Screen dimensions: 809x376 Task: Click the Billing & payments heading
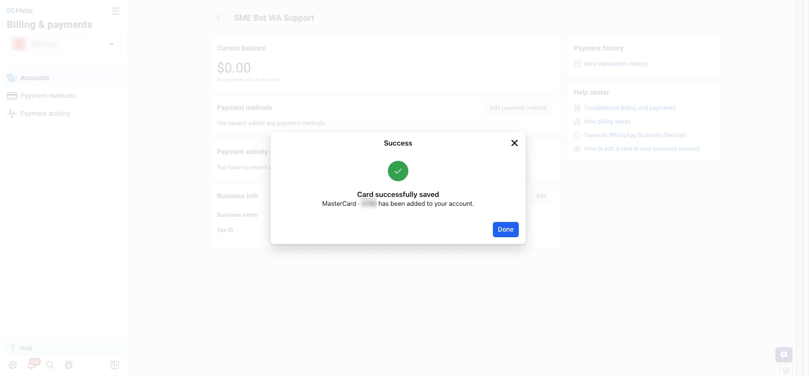(49, 25)
